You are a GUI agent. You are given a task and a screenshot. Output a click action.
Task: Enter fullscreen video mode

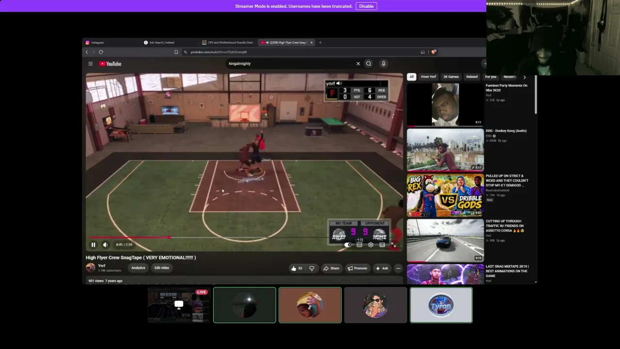tap(393, 245)
